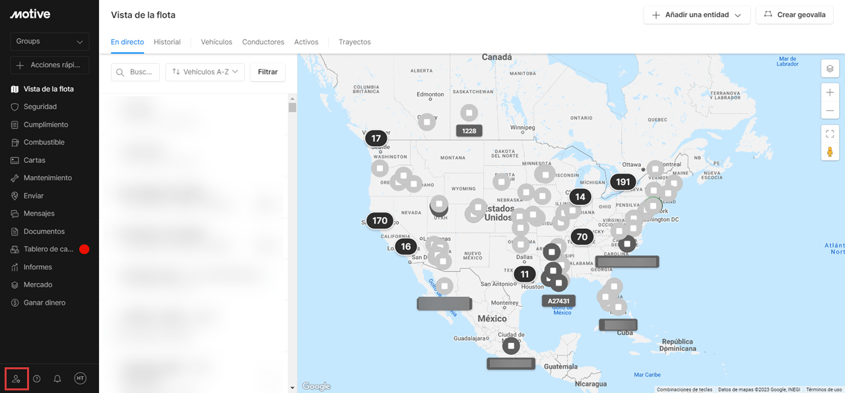This screenshot has height=393, width=845.
Task: Click the Motive logo
Action: tap(30, 15)
